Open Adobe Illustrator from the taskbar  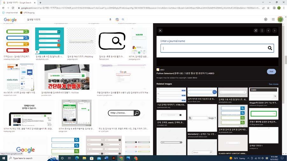point(114,158)
